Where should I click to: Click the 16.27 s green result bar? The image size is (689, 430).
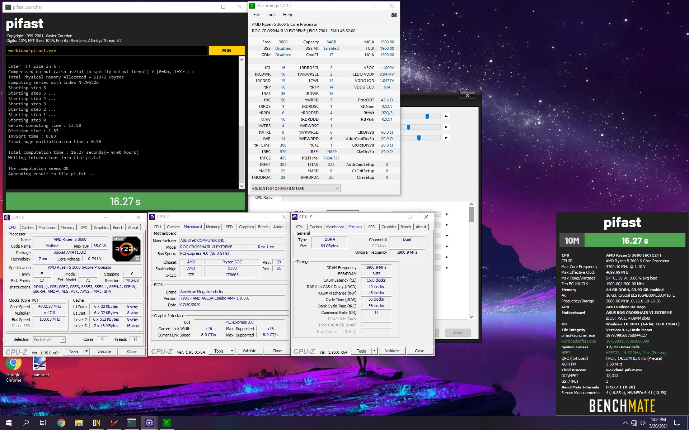125,201
